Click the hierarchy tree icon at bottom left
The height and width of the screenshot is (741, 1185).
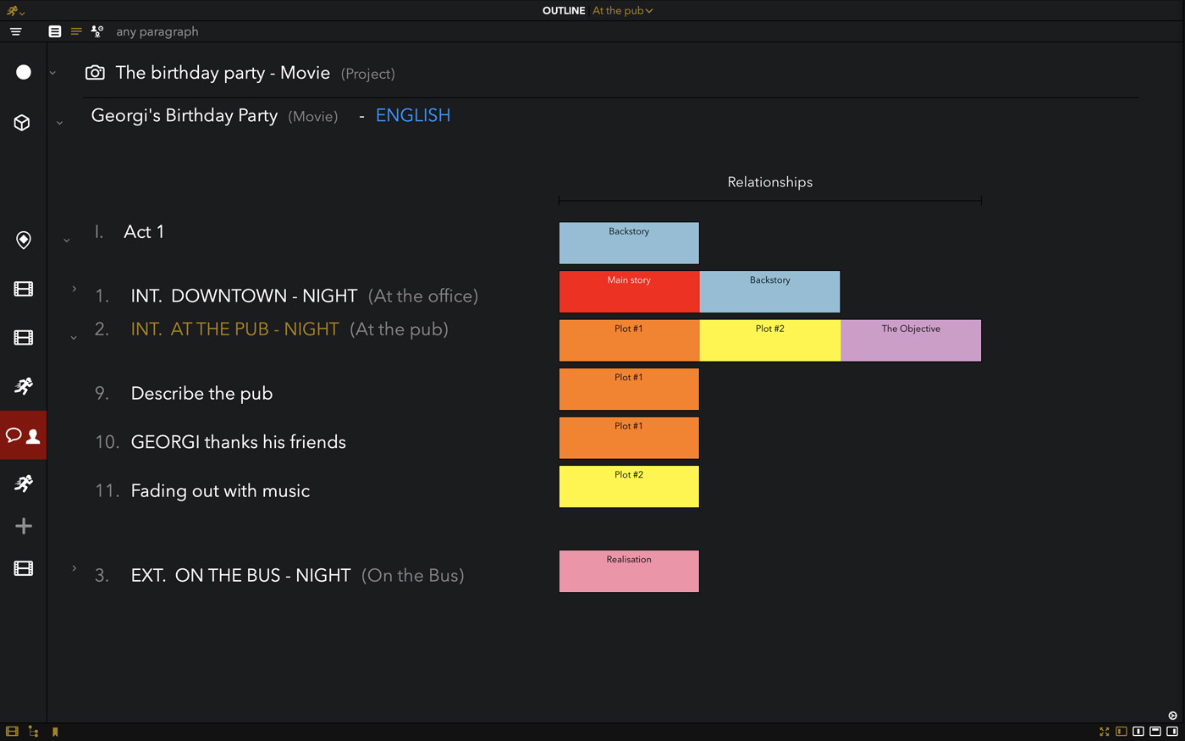[x=33, y=732]
